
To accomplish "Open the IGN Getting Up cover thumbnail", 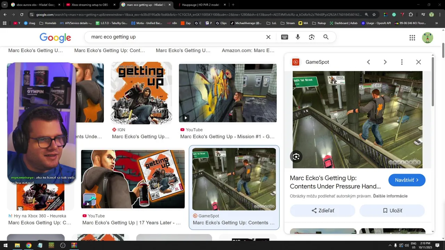I will 141,93.
